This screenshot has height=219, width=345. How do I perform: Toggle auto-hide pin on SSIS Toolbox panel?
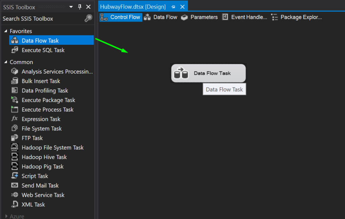(80, 6)
